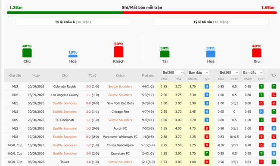Open the second Bet365 bookmaker dropdown
The image size is (280, 166).
229,72
